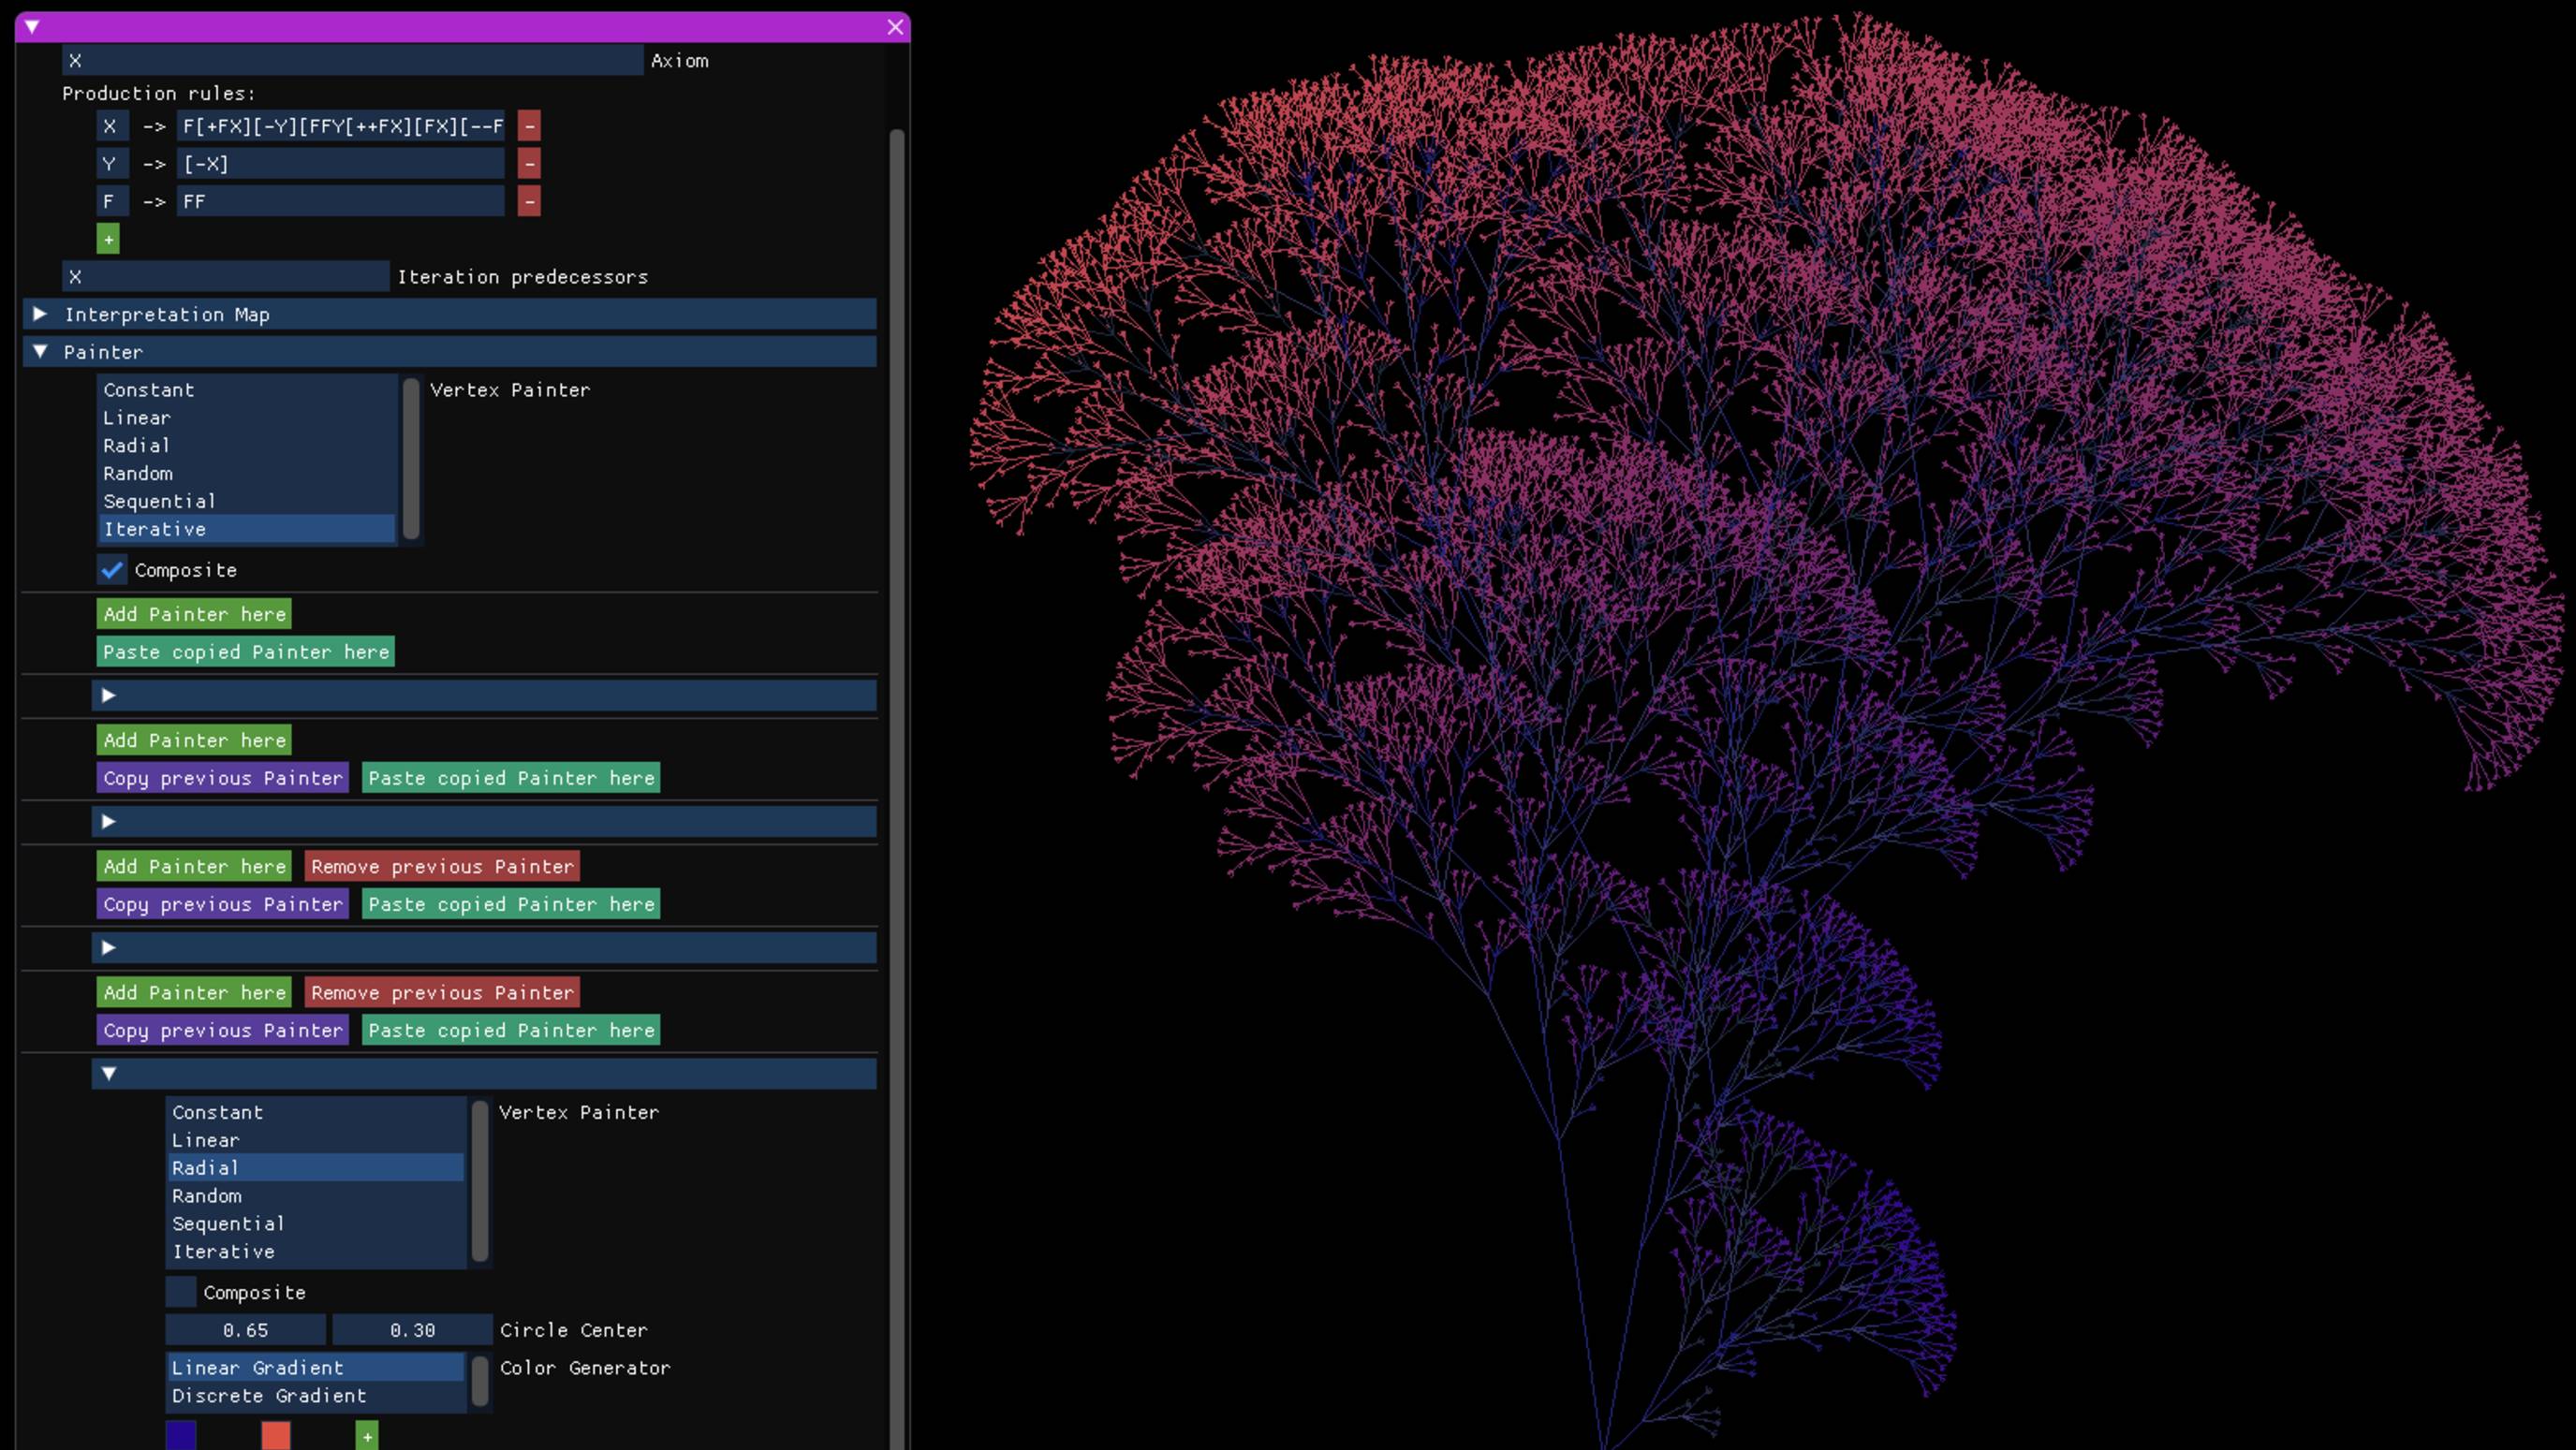Image resolution: width=2576 pixels, height=1450 pixels.
Task: Click the topmost Paste copied Painter here
Action: click(246, 652)
